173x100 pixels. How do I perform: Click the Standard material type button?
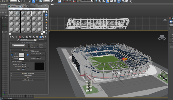(41, 40)
